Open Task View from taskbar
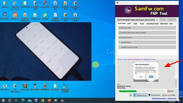Image resolution: width=183 pixels, height=103 pixels. click(x=16, y=100)
